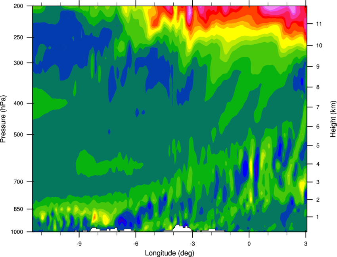Click the 0 longitude tick label
The image size is (337, 257).
pyautogui.click(x=249, y=244)
